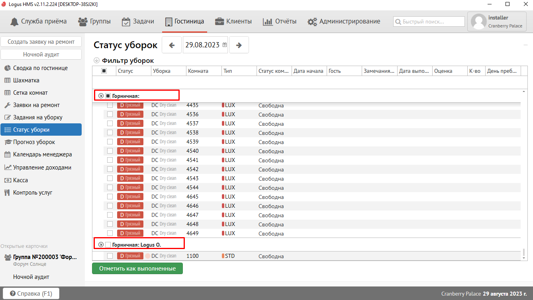
Task: Check the Горничная: Logus O. group checkbox
Action: coord(108,244)
